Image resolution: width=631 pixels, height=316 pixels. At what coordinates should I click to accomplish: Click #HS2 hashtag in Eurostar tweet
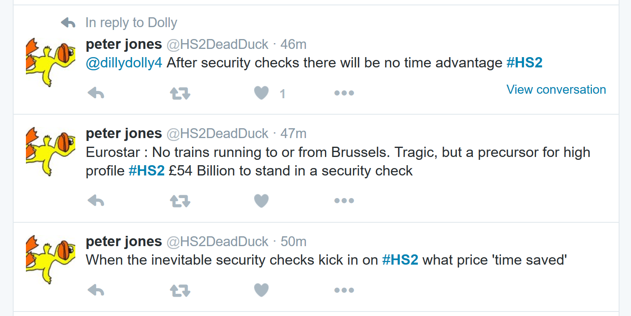tap(146, 171)
